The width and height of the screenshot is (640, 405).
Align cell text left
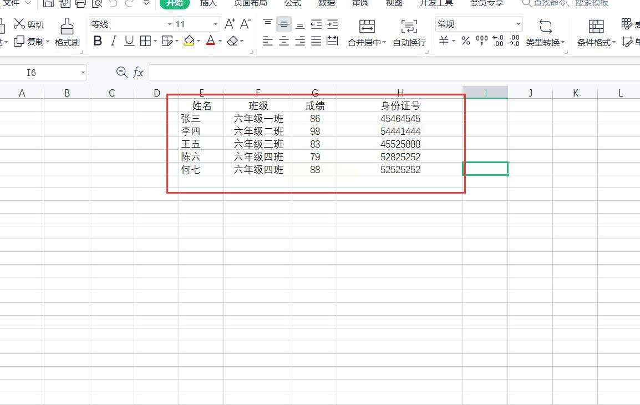point(268,41)
